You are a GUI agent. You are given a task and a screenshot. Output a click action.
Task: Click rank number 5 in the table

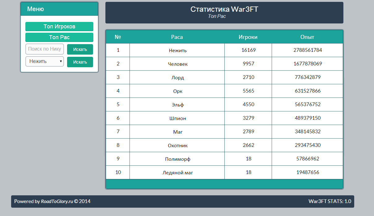tap(118, 104)
